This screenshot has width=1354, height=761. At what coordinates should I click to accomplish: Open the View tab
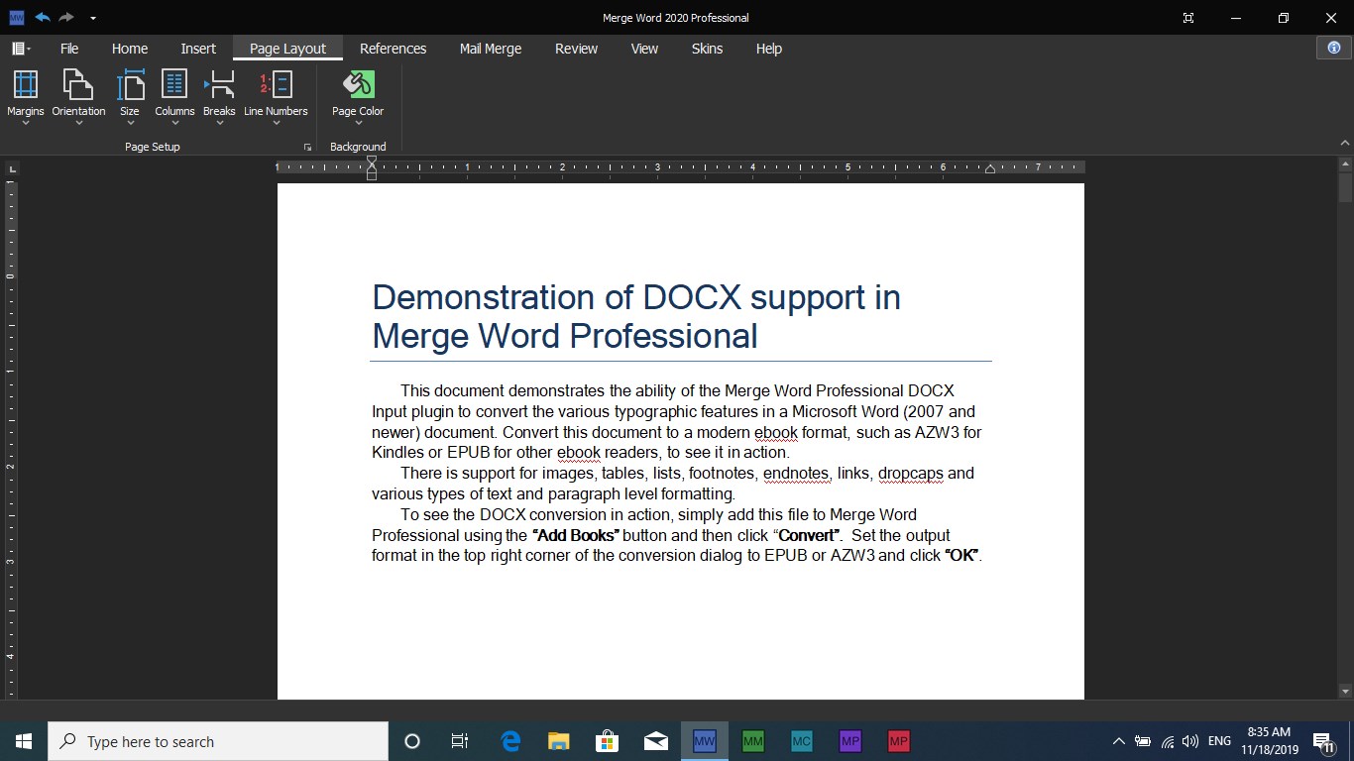click(x=644, y=49)
